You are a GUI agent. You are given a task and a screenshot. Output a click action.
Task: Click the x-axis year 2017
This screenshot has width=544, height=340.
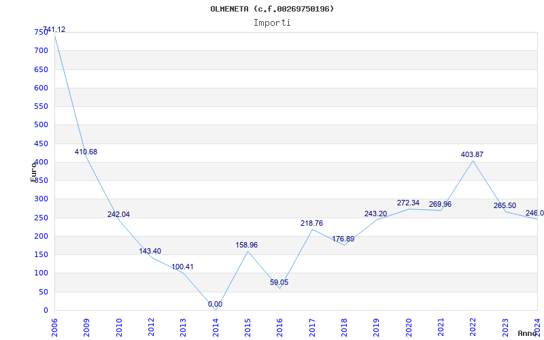(312, 327)
